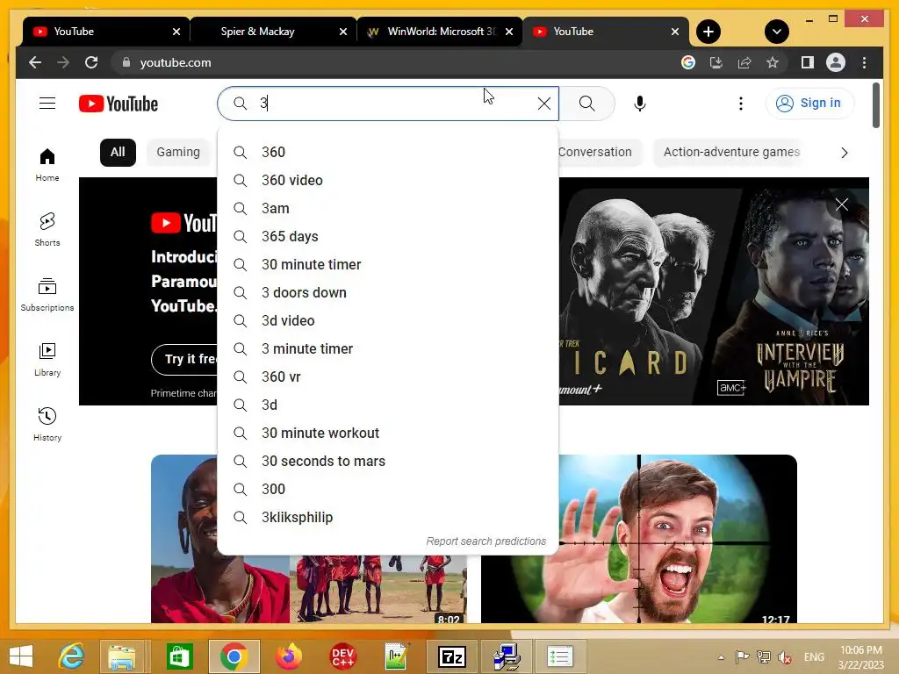Choose the '3d video' suggestion
Viewport: 899px width, 674px height.
[388, 320]
